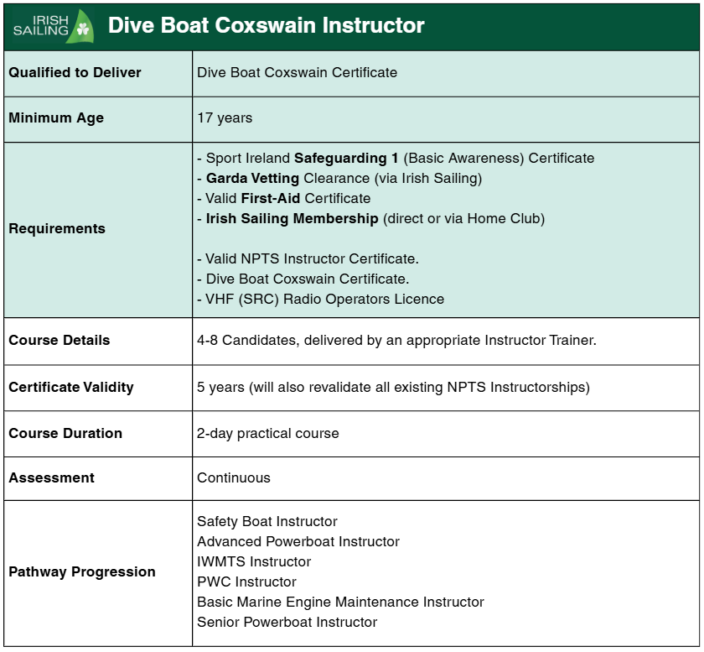Click the 2-day practical course text
This screenshot has width=704, height=652.
coord(268,434)
